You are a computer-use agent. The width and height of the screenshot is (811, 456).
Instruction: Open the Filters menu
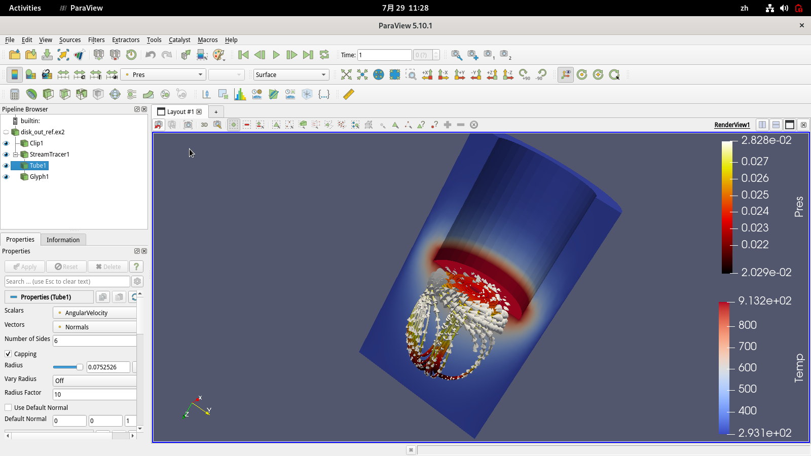[96, 40]
